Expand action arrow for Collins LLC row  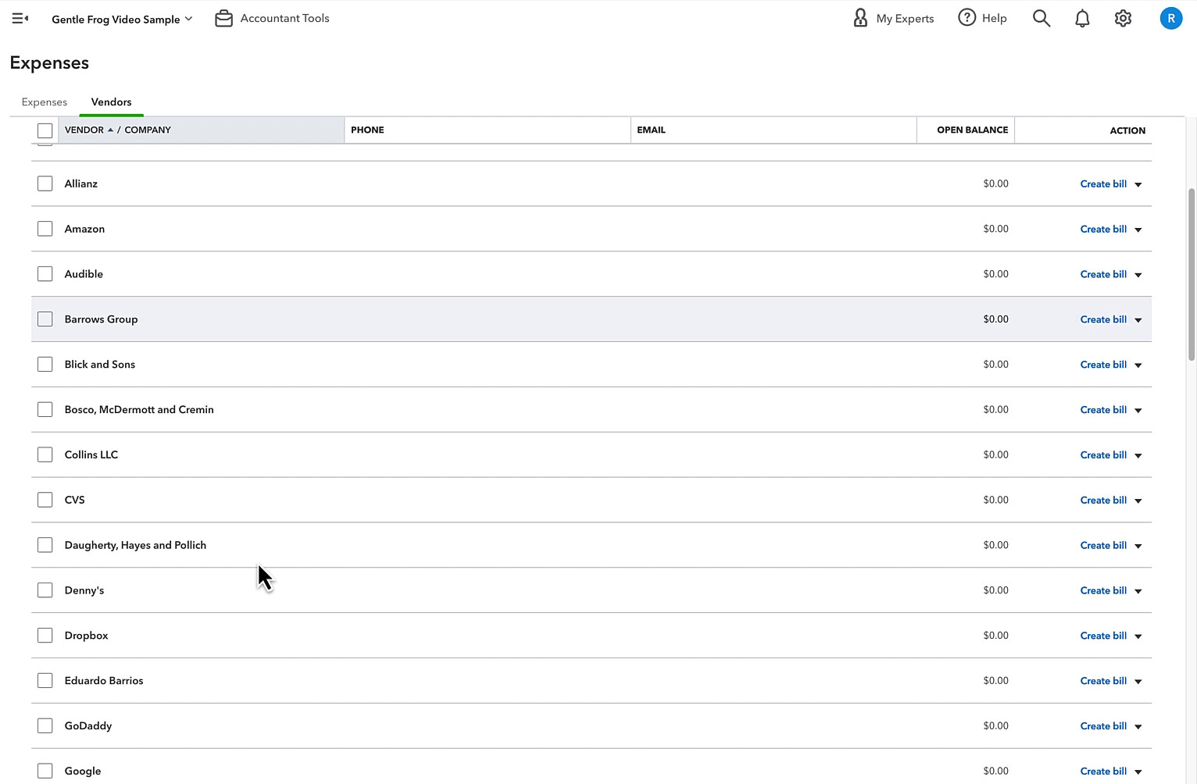[1138, 456]
